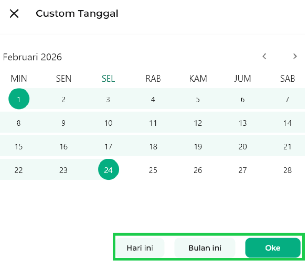Click the Oke button
This screenshot has height=272, width=305.
[272, 248]
